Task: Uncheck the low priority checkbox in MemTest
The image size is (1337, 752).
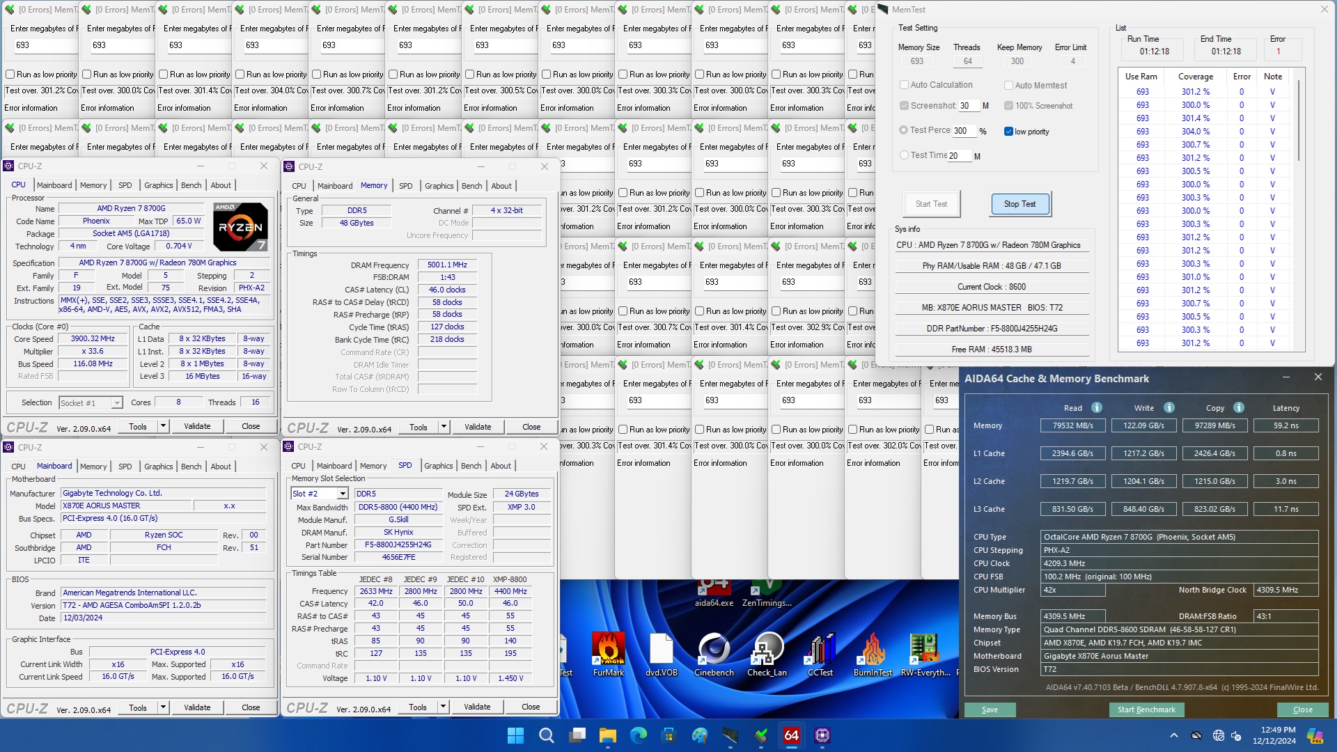Action: point(1008,131)
